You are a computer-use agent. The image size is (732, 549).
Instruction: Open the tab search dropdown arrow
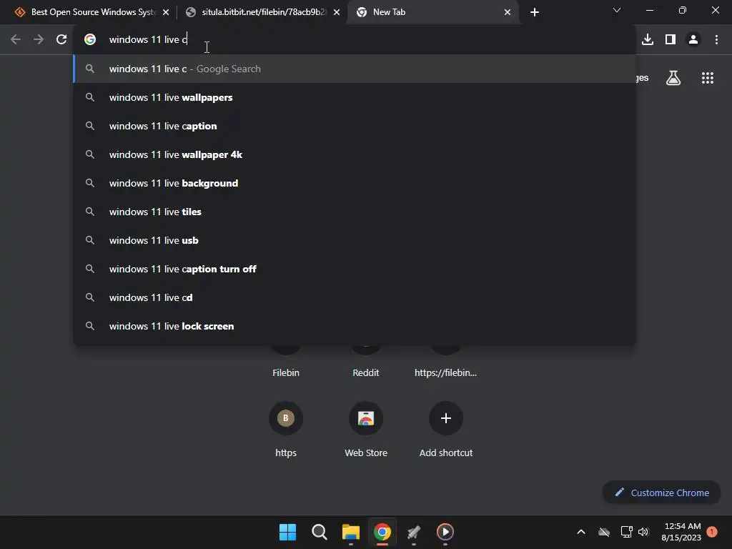click(x=617, y=10)
